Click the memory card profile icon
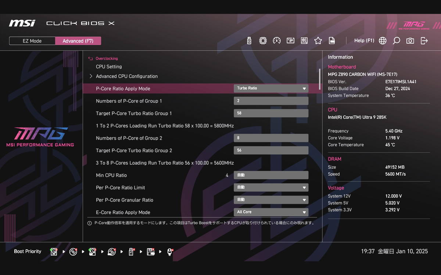This screenshot has height=275, width=441. click(291, 41)
